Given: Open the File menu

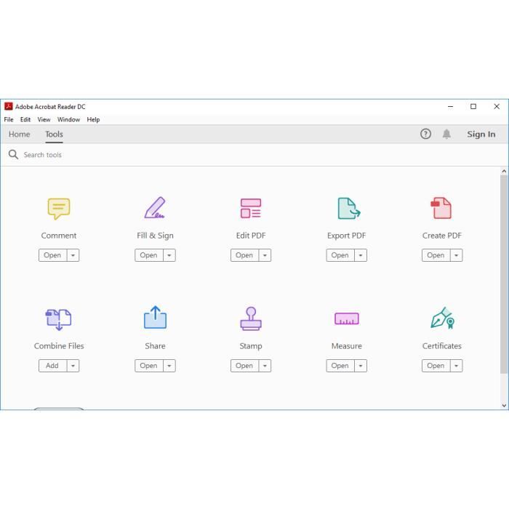Looking at the screenshot, I should (x=9, y=119).
